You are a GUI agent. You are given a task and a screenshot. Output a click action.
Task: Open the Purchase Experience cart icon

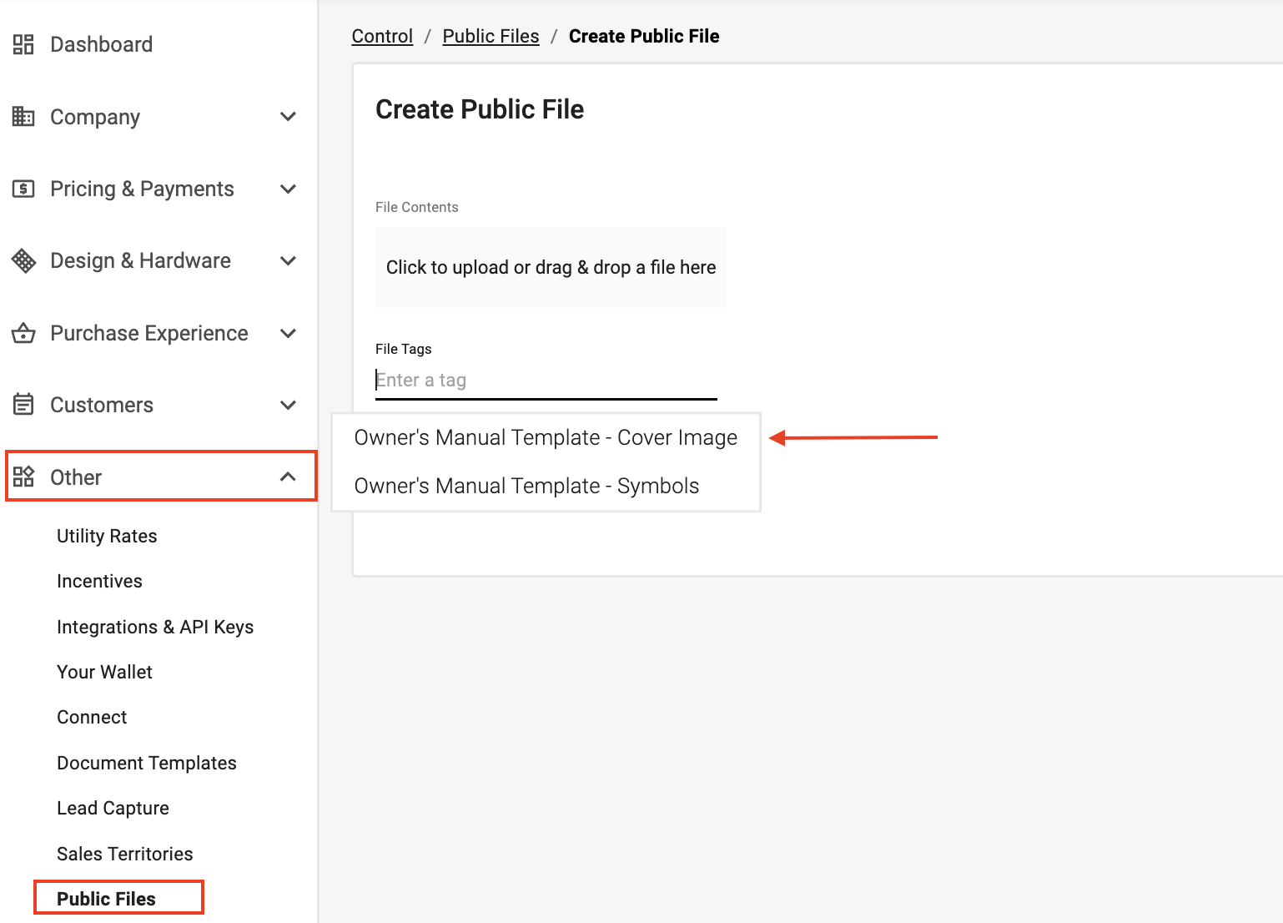point(23,333)
